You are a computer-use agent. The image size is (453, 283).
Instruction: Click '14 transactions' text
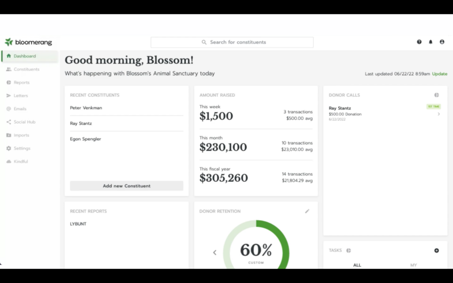pyautogui.click(x=297, y=174)
